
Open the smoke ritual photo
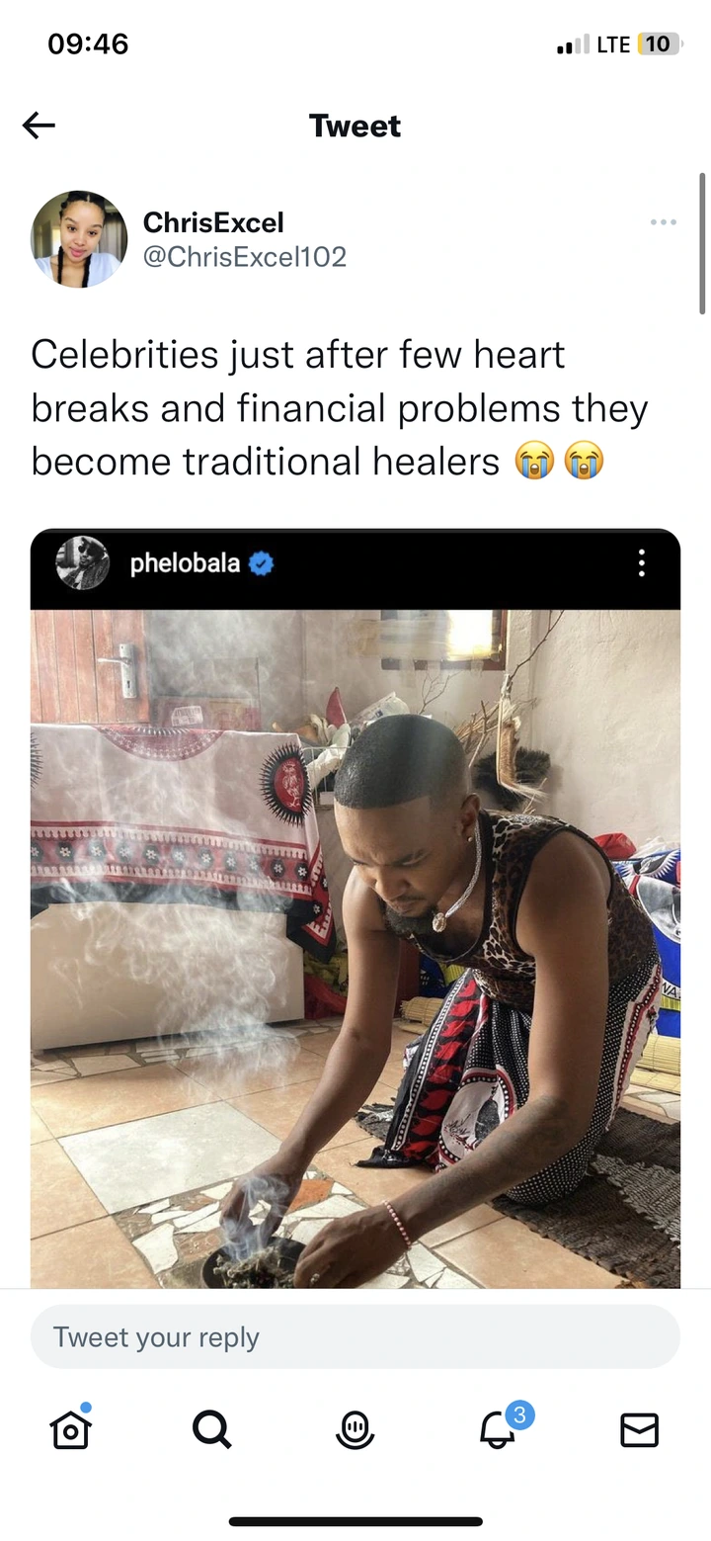click(355, 949)
